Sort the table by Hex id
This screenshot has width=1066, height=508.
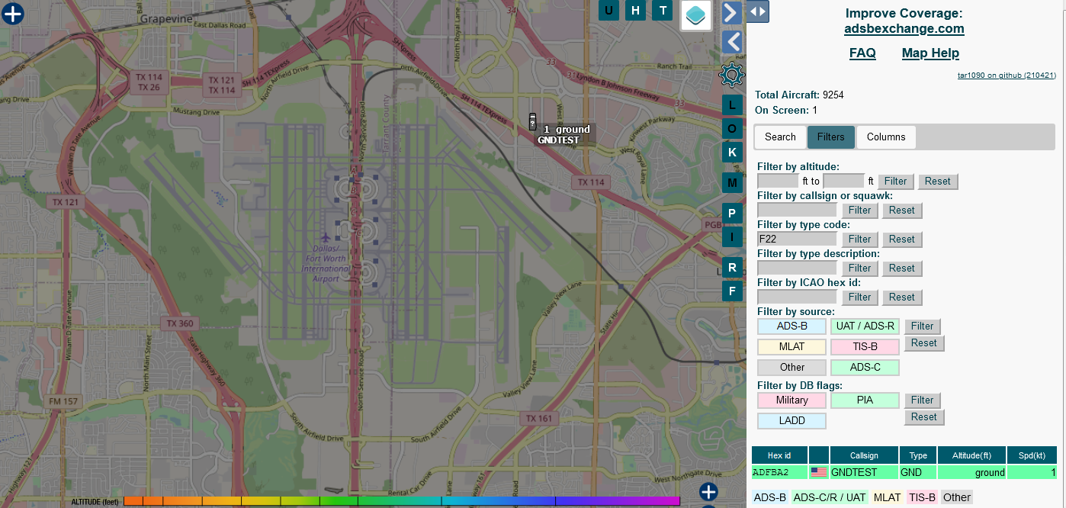coord(779,455)
